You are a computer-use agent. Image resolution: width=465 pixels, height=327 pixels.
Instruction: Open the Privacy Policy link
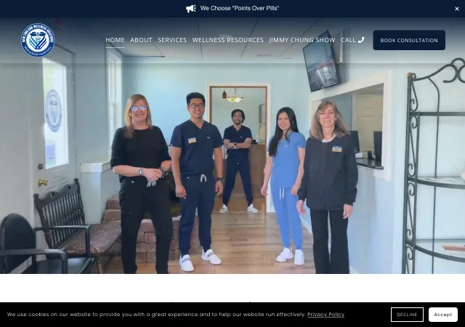click(325, 314)
